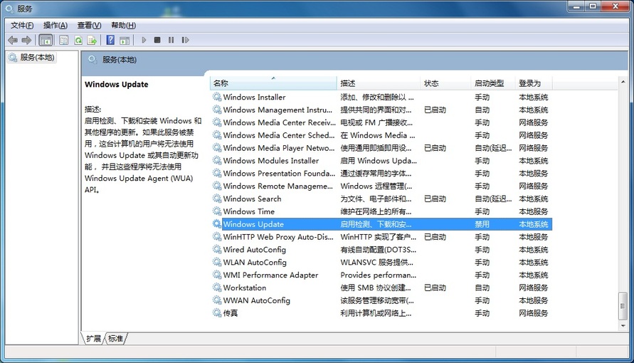Viewport: 634px width, 363px height.
Task: Select the WWAN AutoConfig service name
Action: tap(256, 300)
